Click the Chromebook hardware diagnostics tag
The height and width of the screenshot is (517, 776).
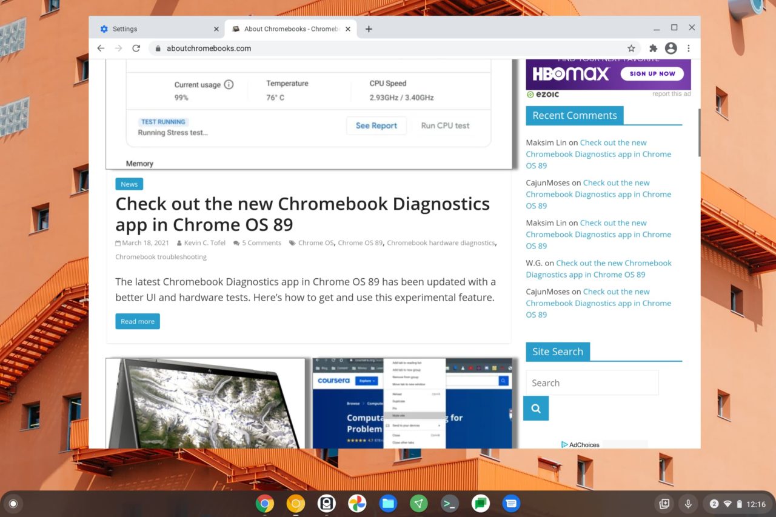(x=441, y=242)
